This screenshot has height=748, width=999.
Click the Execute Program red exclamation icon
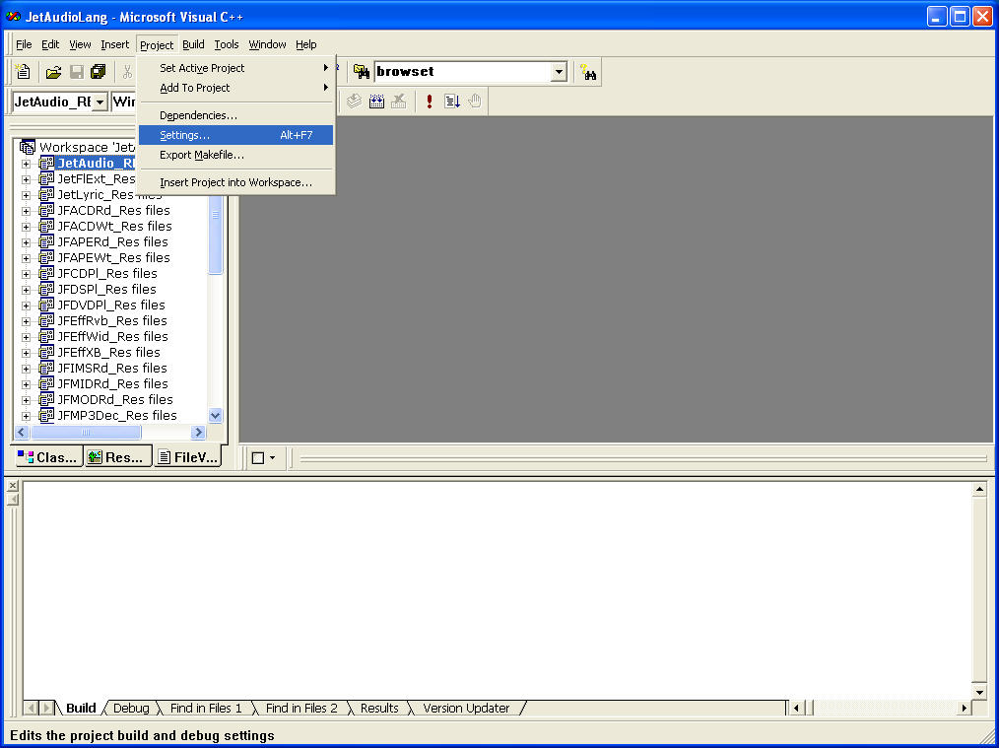pyautogui.click(x=430, y=102)
